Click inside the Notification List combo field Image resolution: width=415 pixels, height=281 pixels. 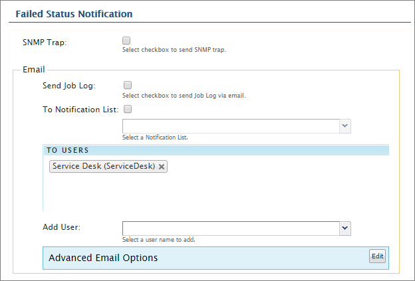click(230, 126)
